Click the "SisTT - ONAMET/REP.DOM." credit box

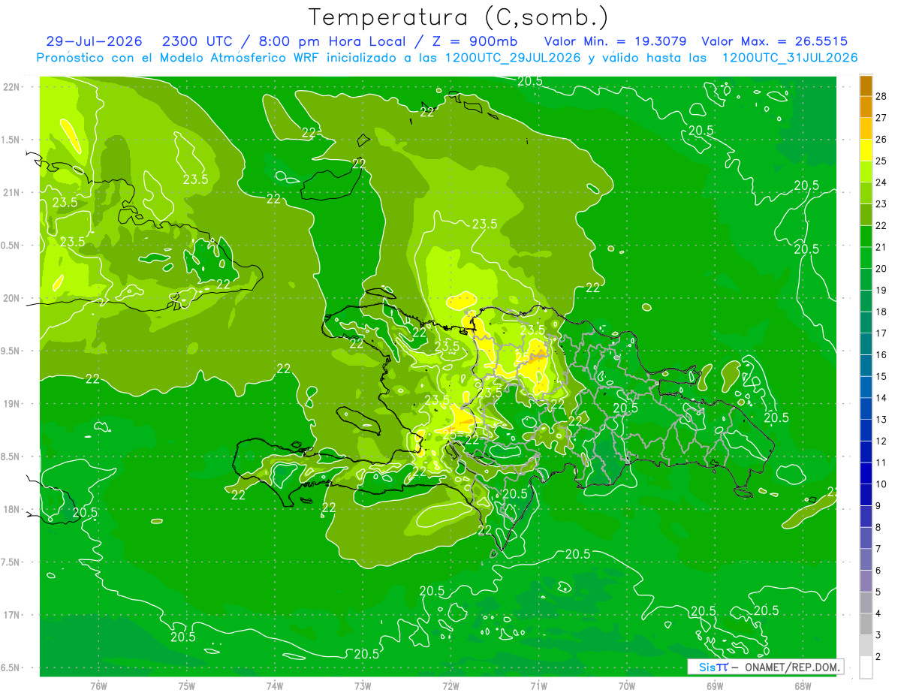pos(765,667)
